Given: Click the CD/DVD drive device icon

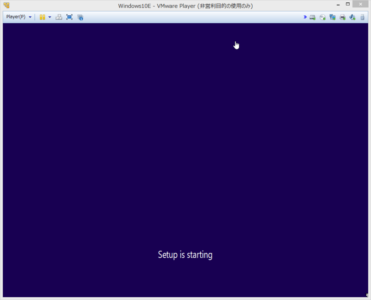Looking at the screenshot, I should coord(322,17).
